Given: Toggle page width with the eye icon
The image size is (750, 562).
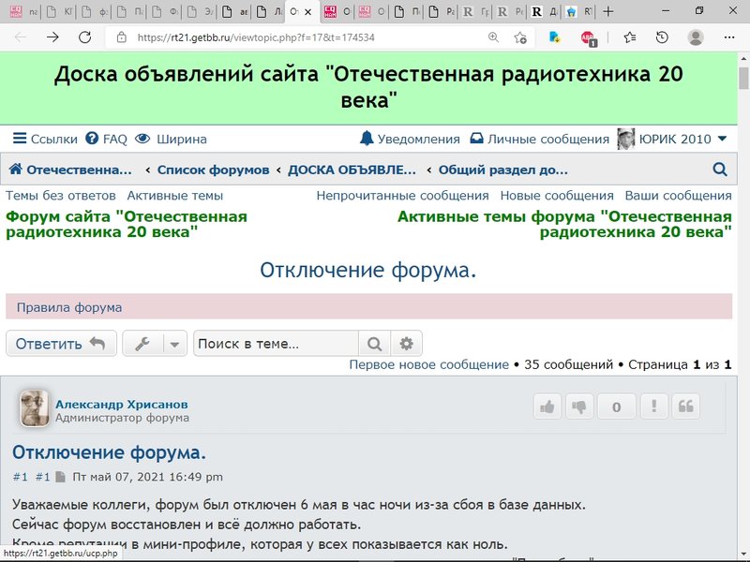Looking at the screenshot, I should (142, 138).
